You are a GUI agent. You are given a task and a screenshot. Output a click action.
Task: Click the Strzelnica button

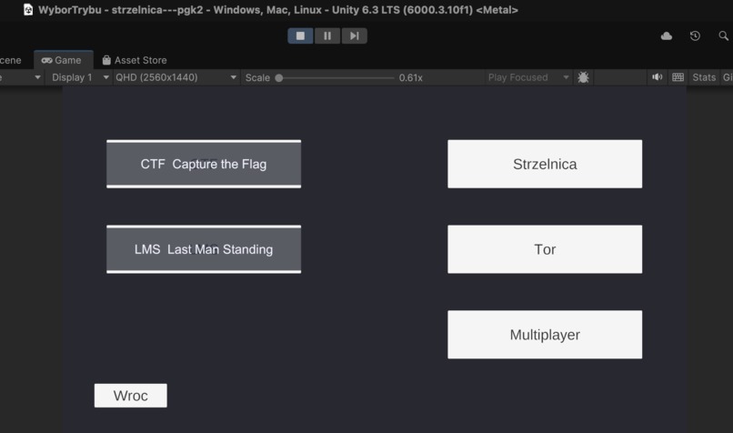[545, 164]
